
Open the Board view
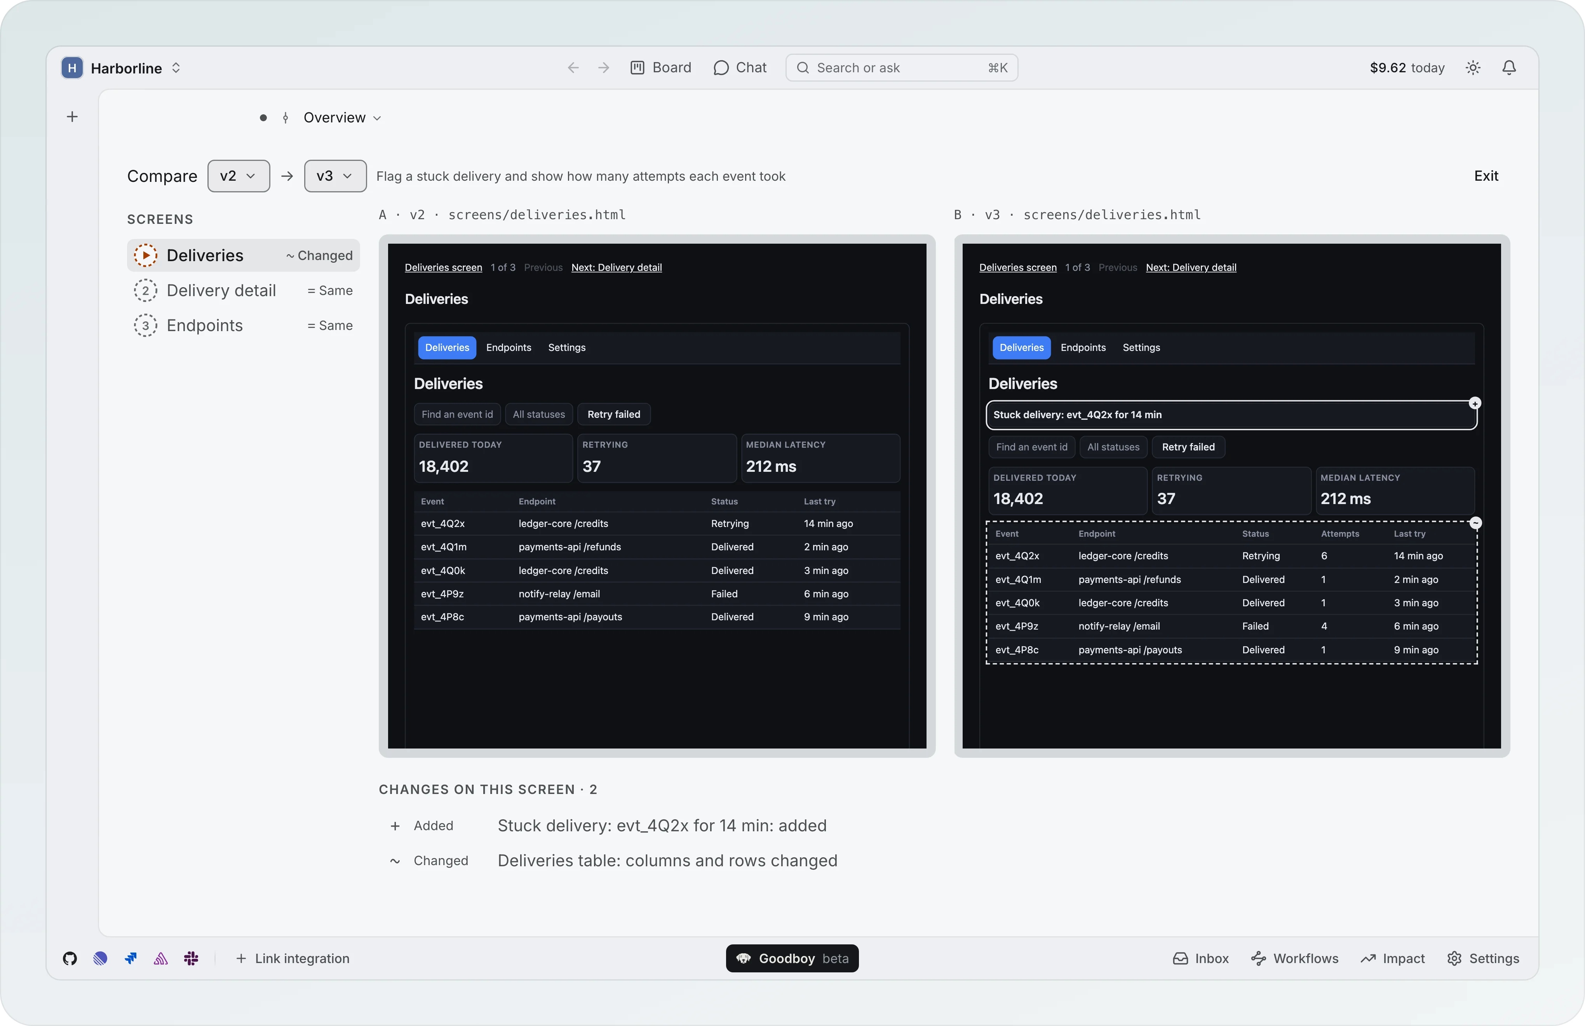(661, 68)
